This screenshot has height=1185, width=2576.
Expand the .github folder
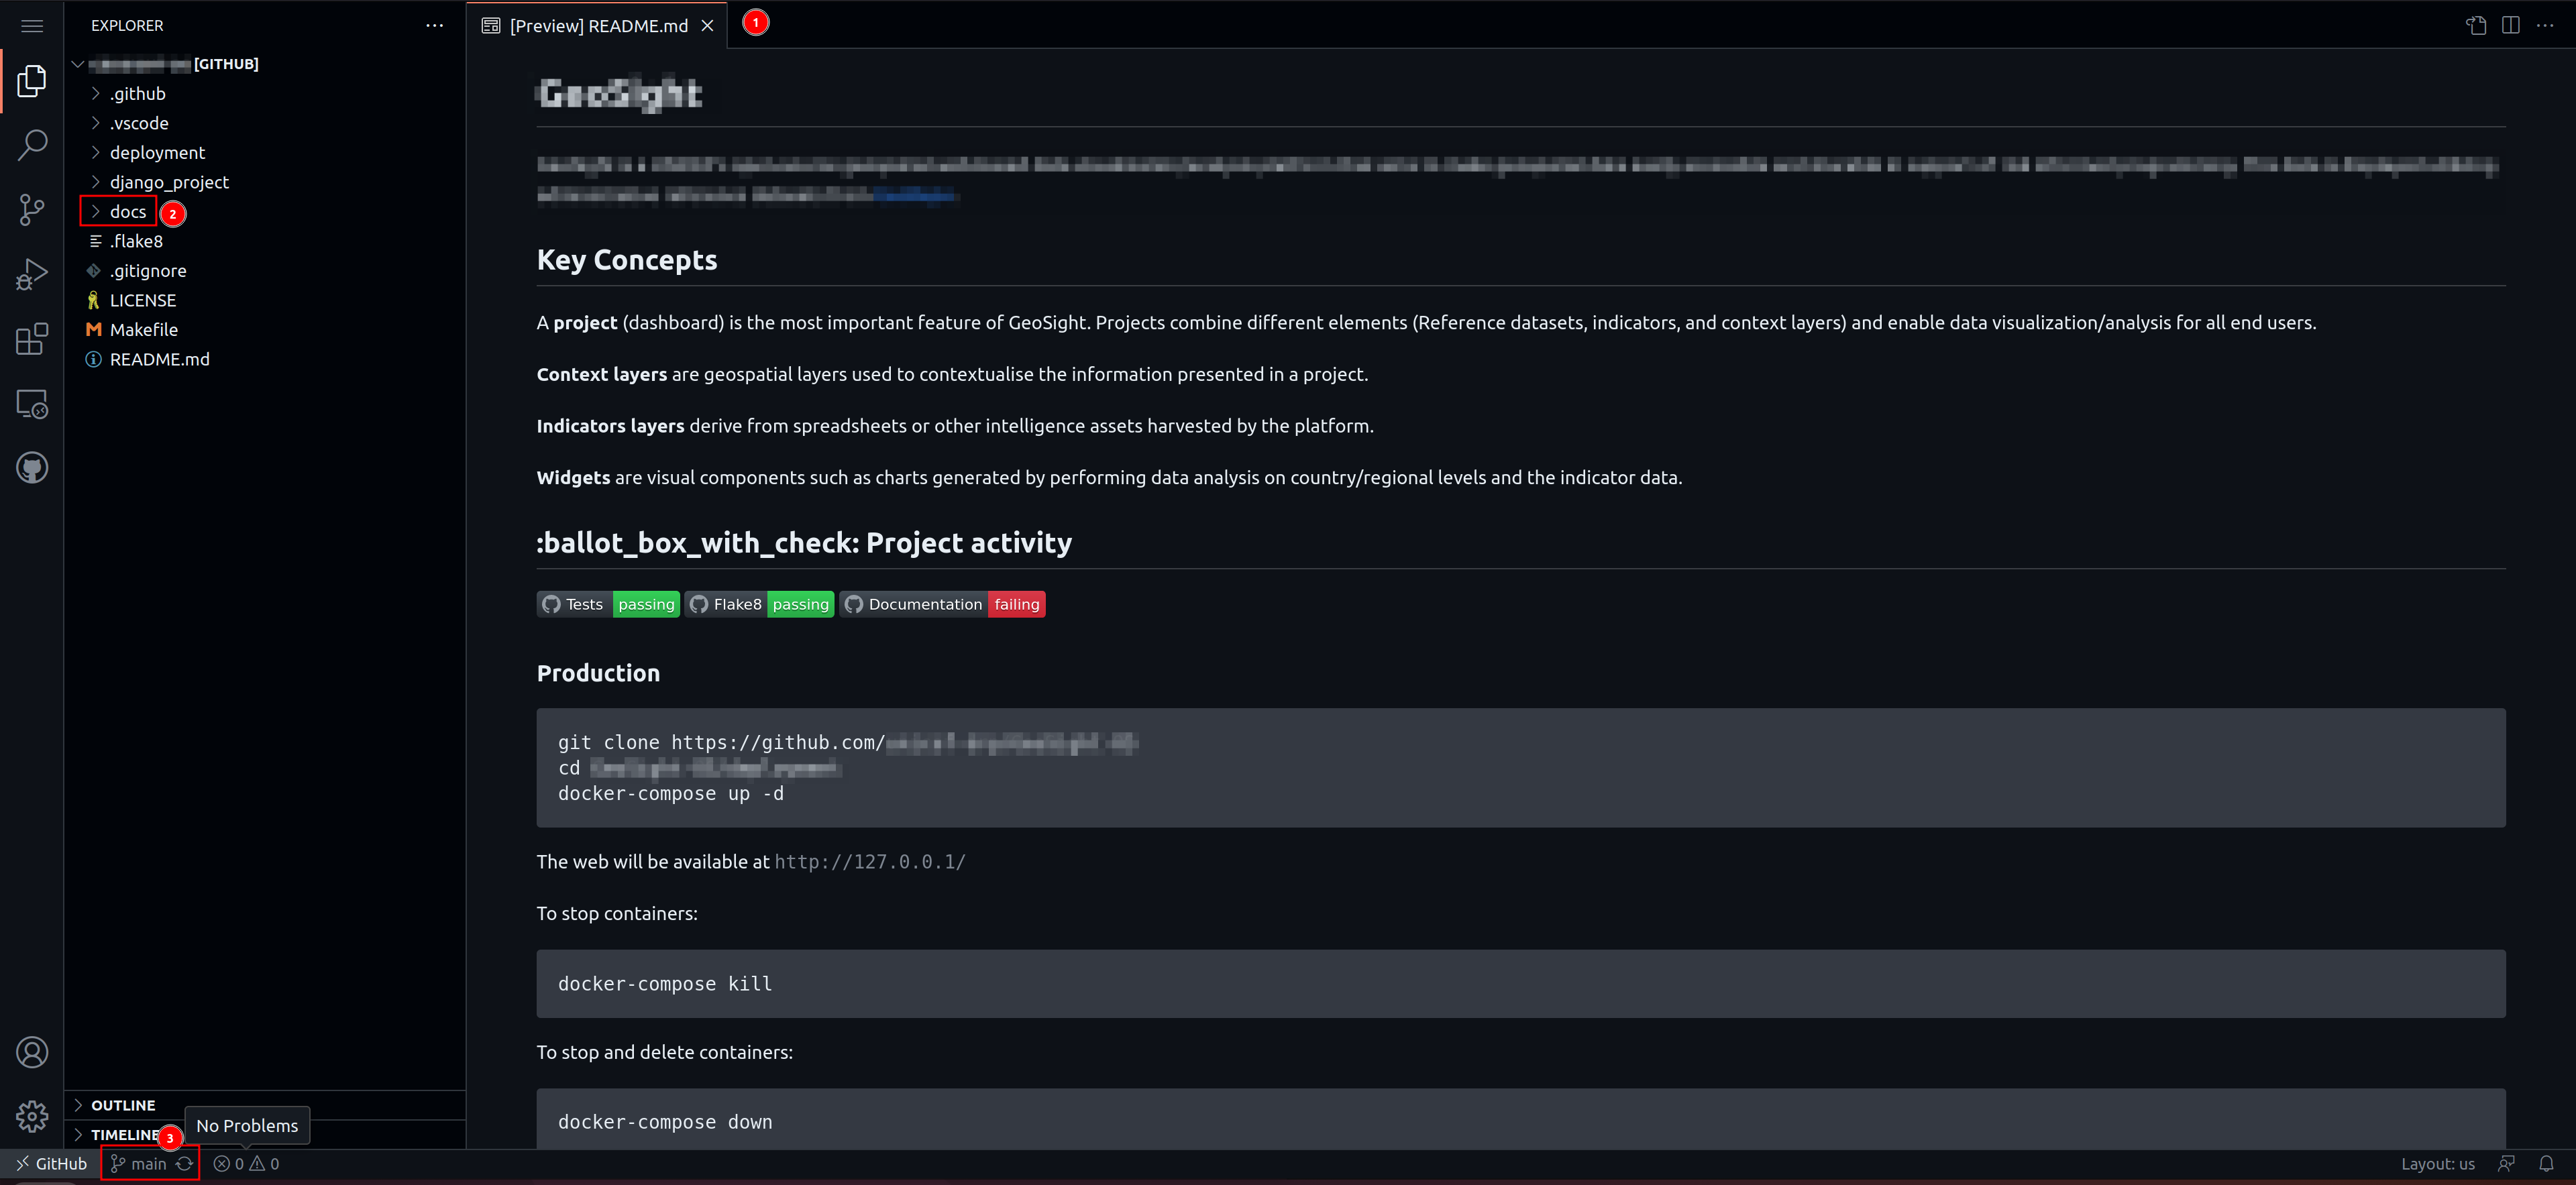pos(265,94)
